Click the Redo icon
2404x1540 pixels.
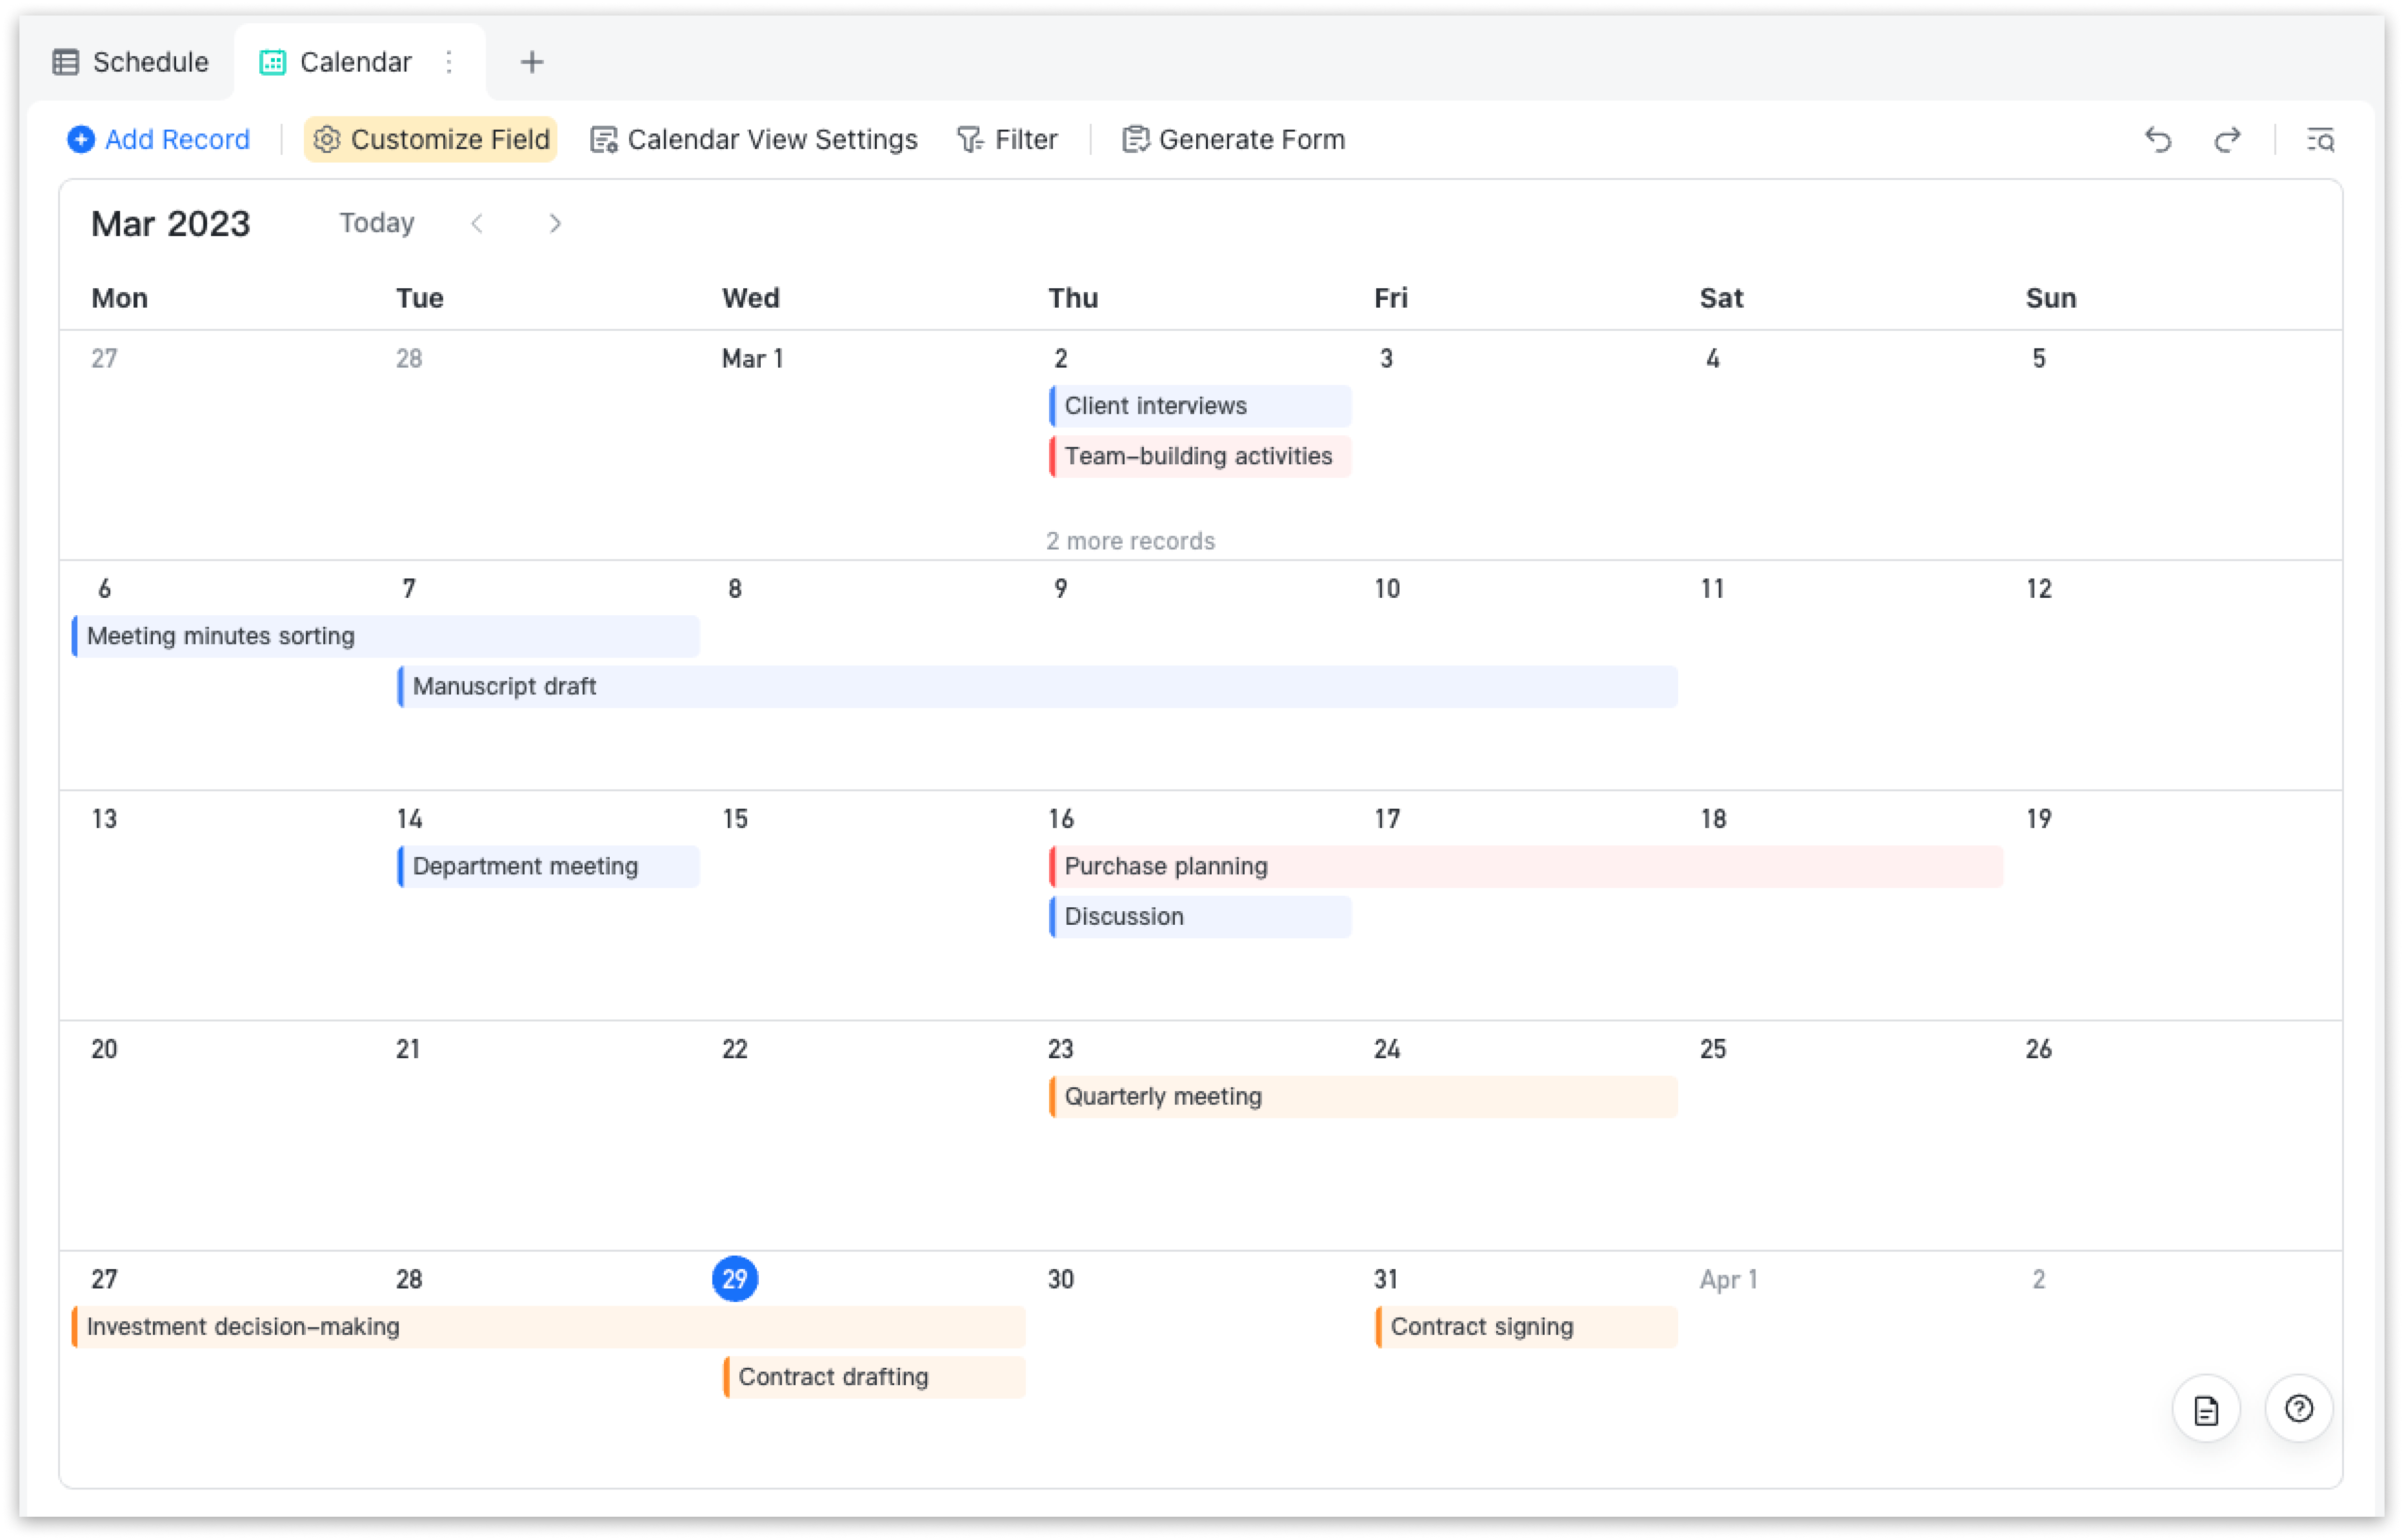point(2227,139)
